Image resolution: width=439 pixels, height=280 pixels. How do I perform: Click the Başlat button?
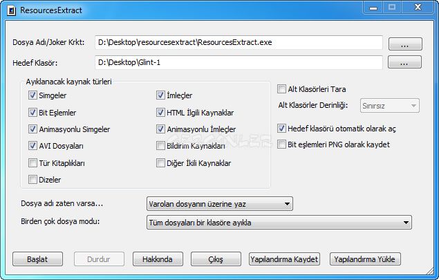pos(37,259)
